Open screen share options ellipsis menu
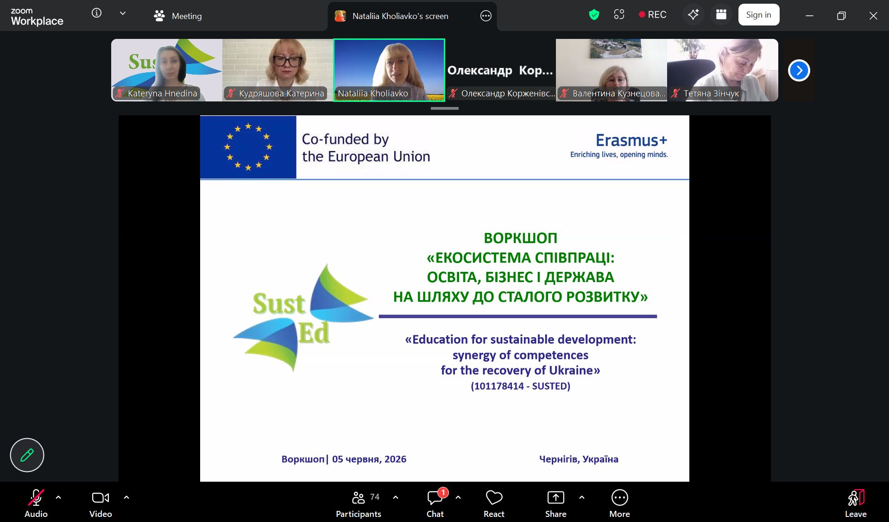Screen dimensions: 889x522 click(x=485, y=16)
